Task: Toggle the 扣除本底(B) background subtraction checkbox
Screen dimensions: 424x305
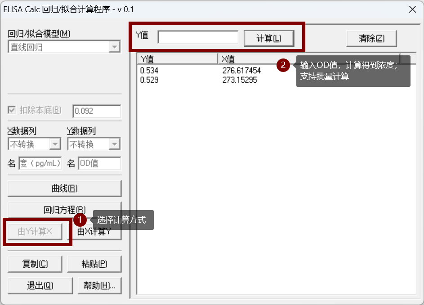Action: pos(11,110)
